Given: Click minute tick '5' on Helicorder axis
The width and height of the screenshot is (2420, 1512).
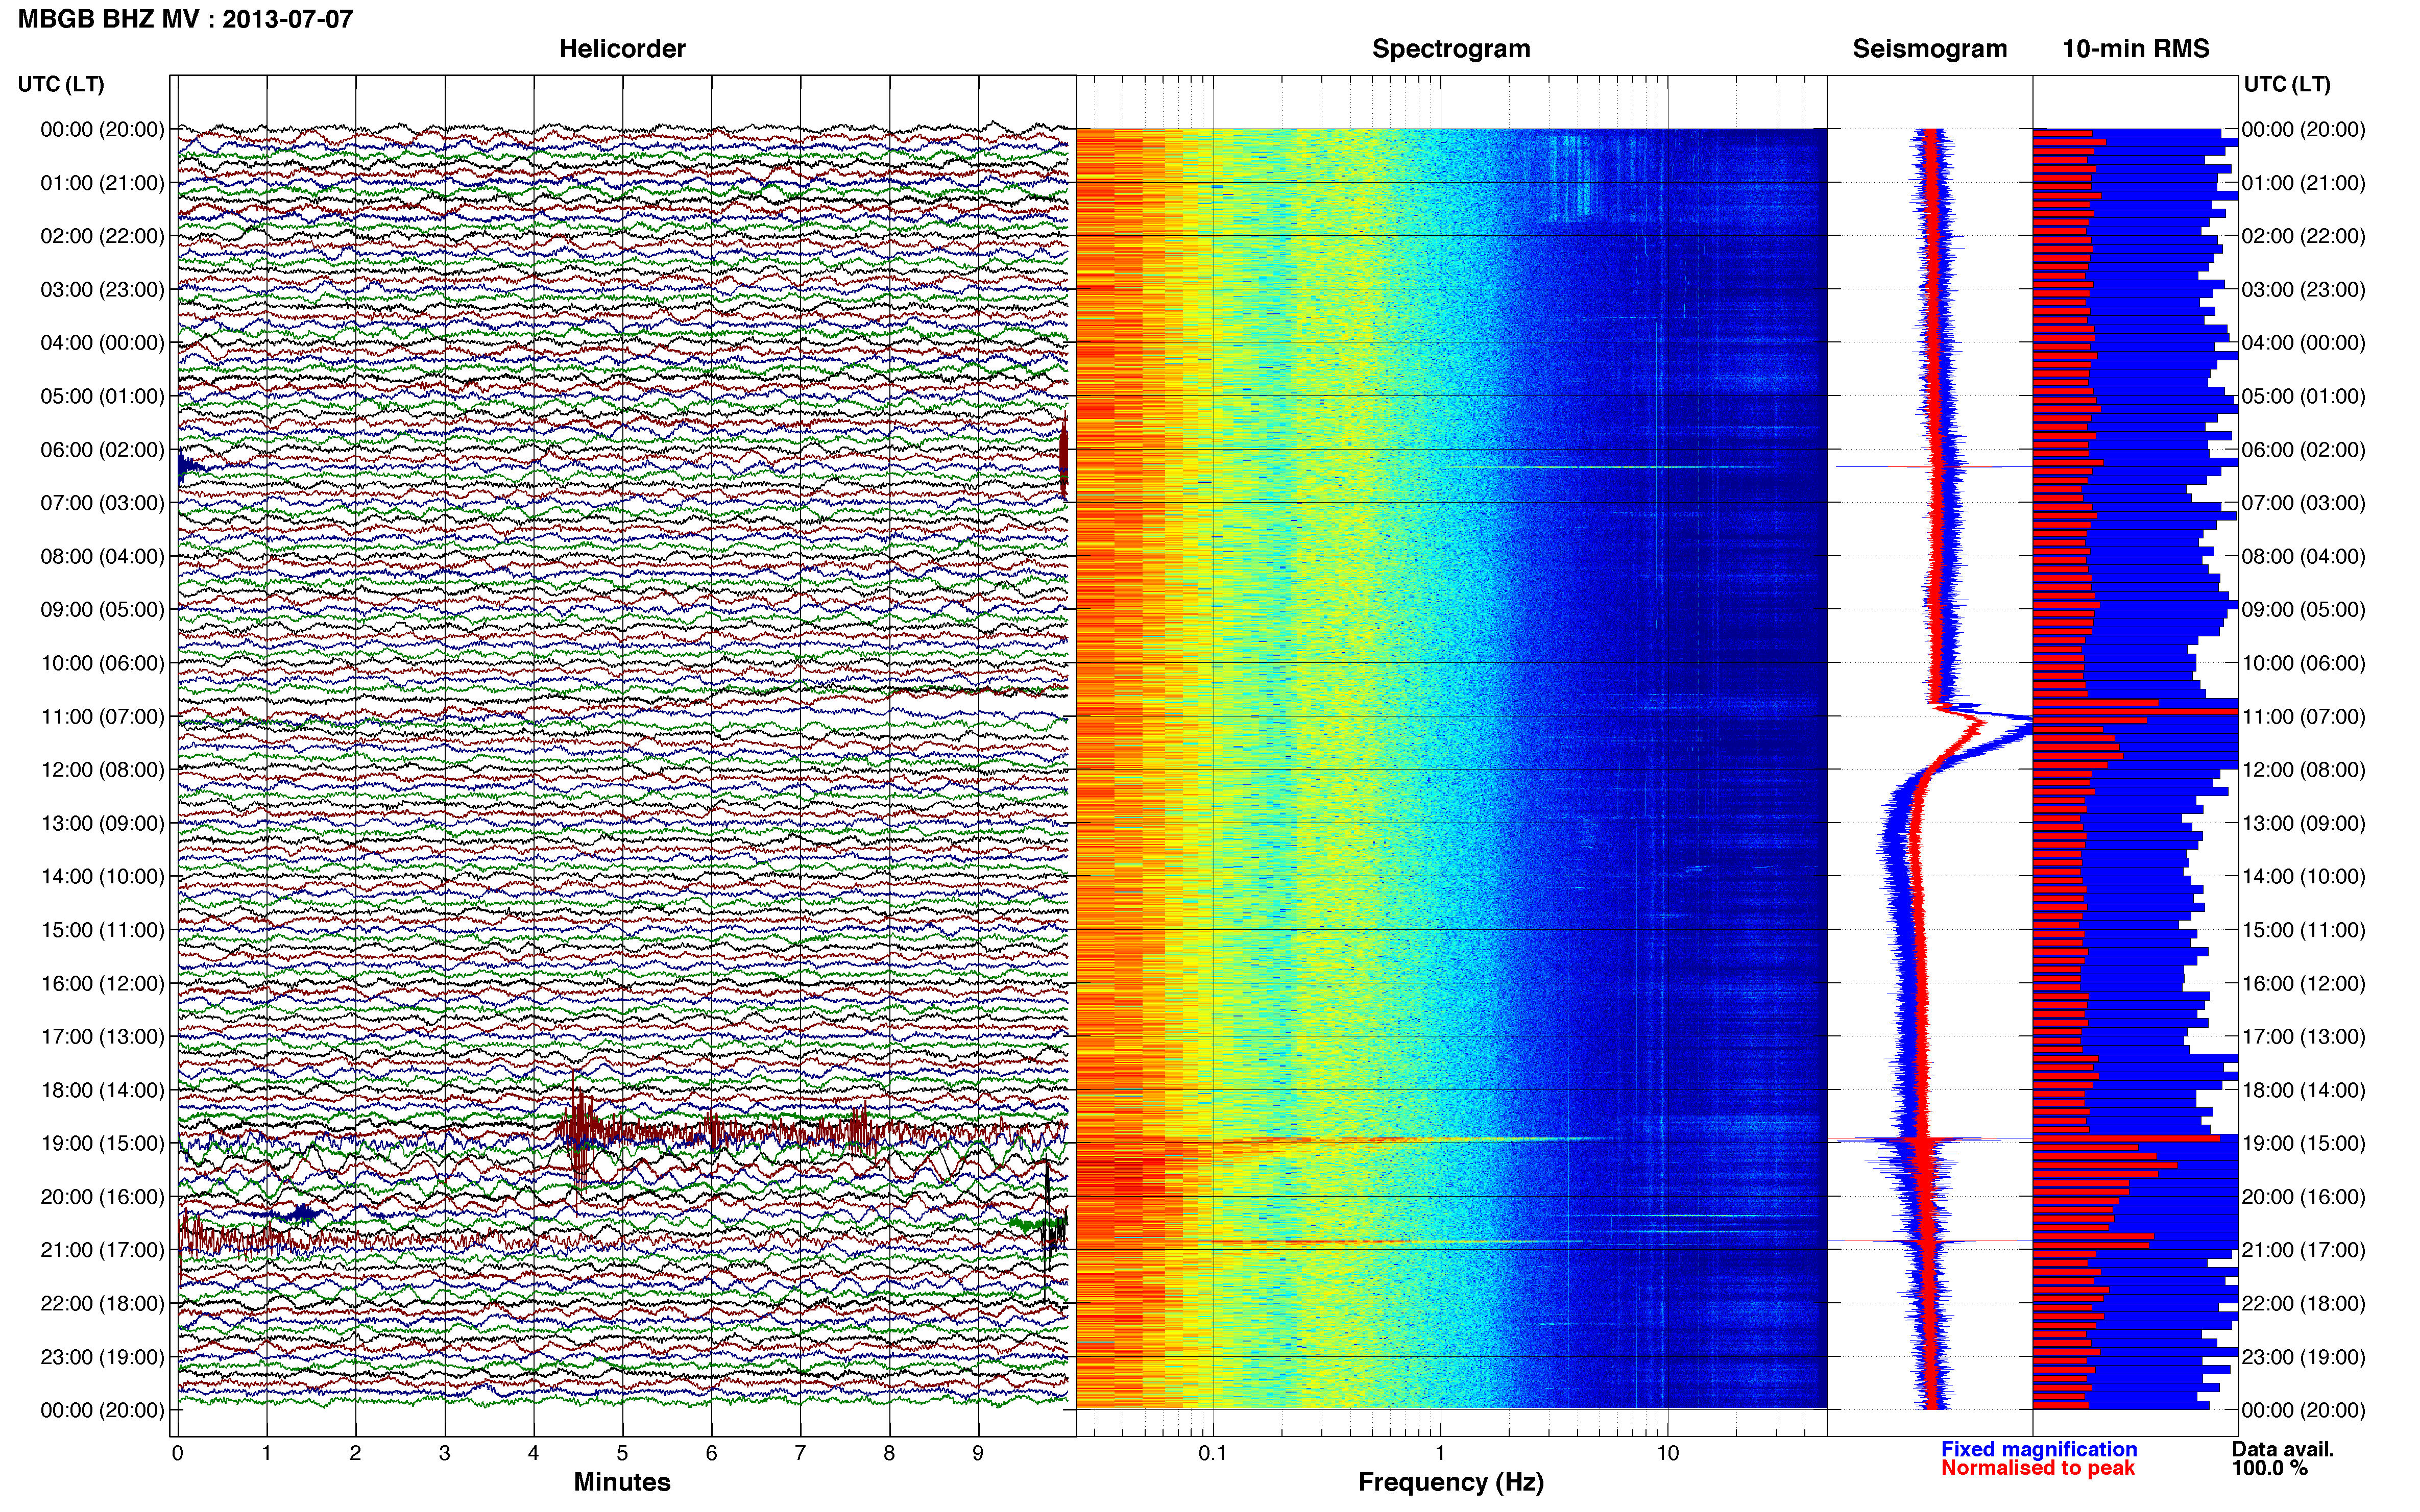Looking at the screenshot, I should 622,1453.
